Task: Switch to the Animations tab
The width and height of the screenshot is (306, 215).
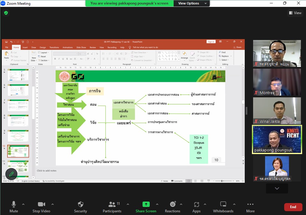Action: point(68,47)
